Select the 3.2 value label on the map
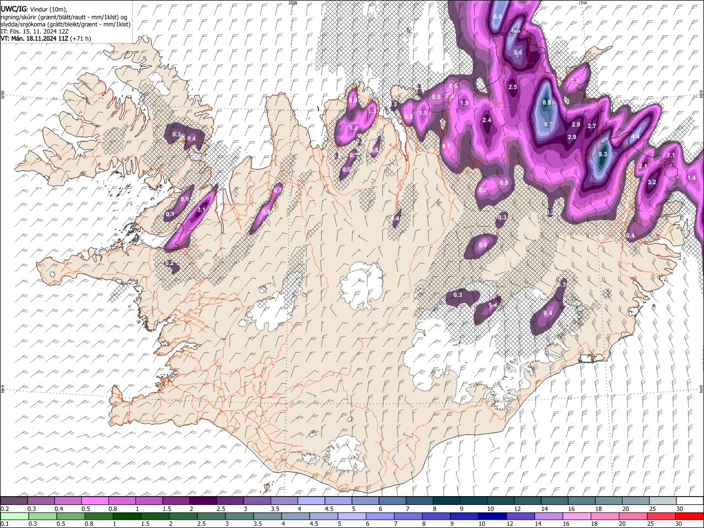This screenshot has width=704, height=528. [652, 182]
